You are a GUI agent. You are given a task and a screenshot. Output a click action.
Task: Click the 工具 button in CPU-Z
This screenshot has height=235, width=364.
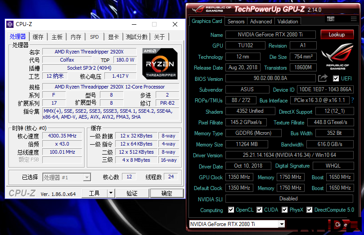(x=94, y=193)
